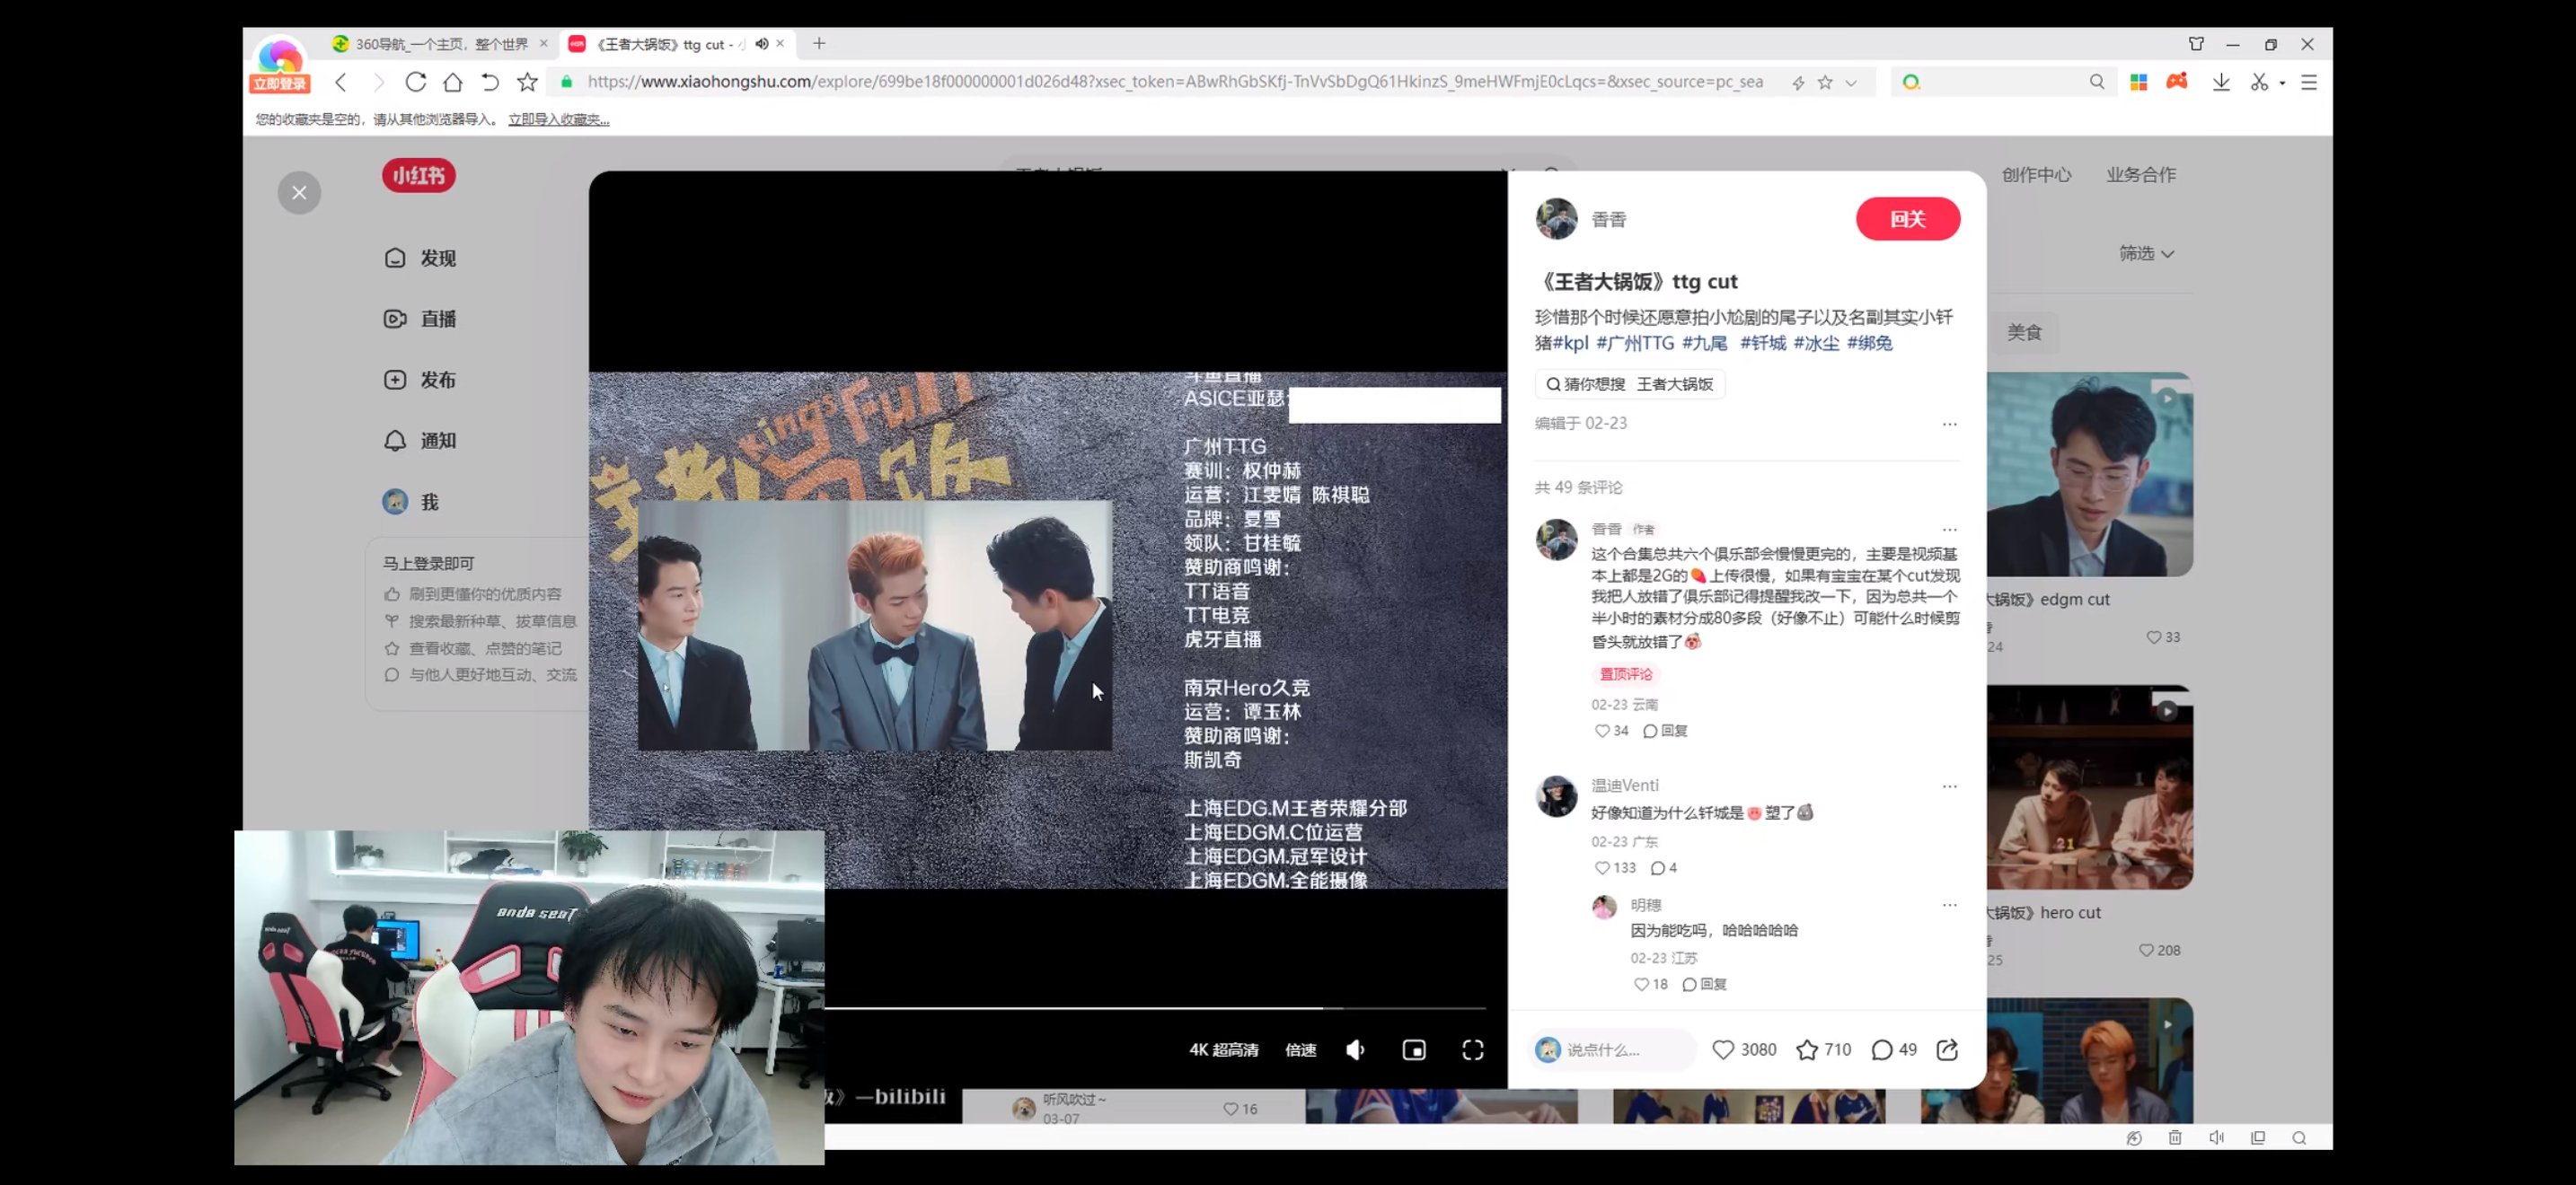The image size is (2576, 1185).
Task: Click the 说点什么 comment input
Action: (x=1614, y=1050)
